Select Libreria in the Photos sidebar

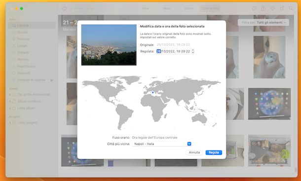point(32,25)
